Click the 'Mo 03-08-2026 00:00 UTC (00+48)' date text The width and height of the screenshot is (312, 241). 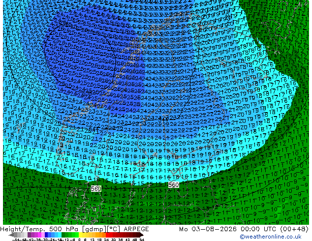click(x=244, y=229)
